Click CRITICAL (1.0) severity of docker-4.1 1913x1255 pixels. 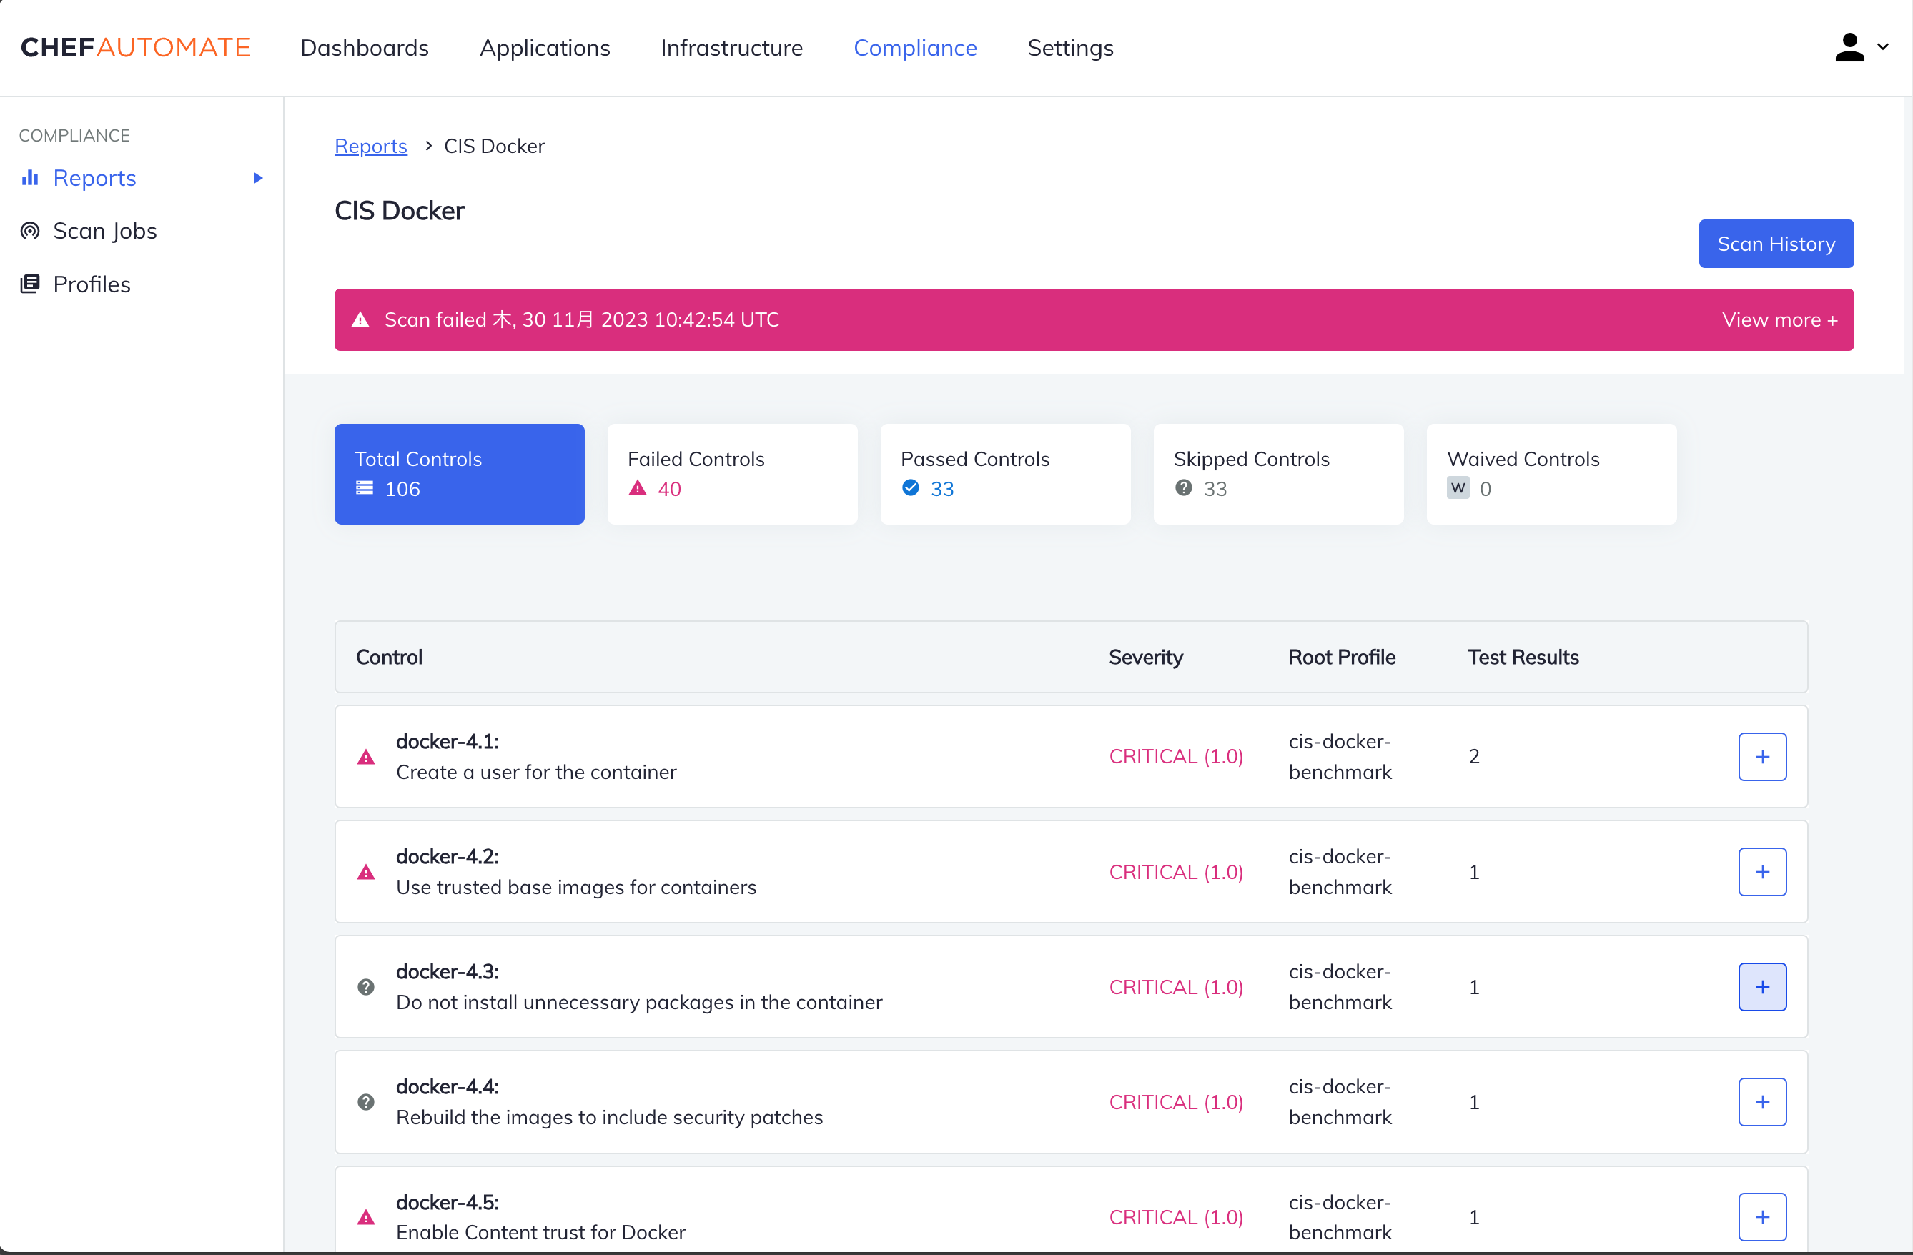1176,757
